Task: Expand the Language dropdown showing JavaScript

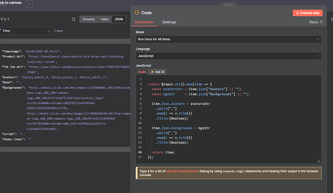Action: click(228, 56)
